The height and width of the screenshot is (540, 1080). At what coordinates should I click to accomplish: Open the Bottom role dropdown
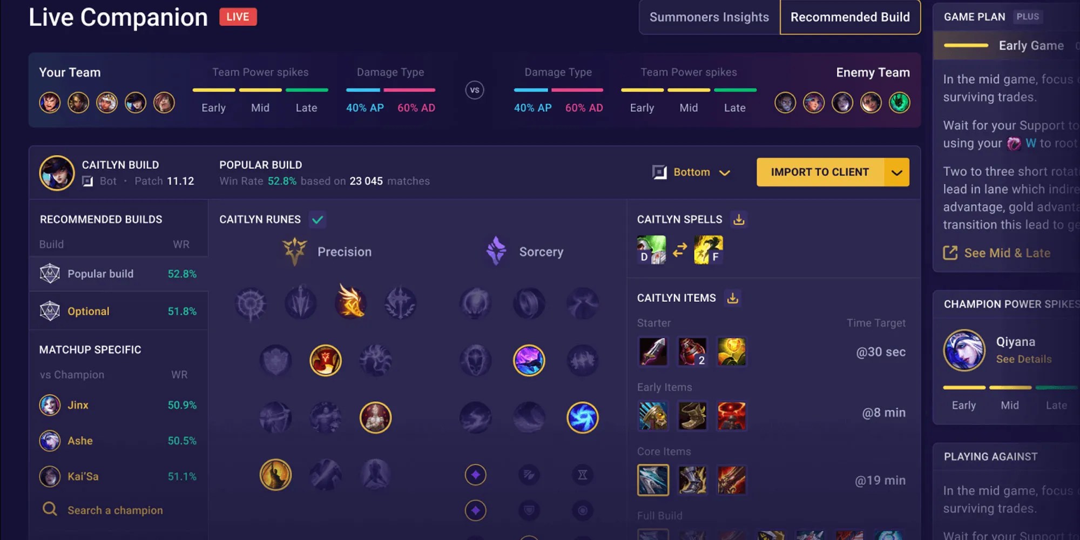[691, 172]
